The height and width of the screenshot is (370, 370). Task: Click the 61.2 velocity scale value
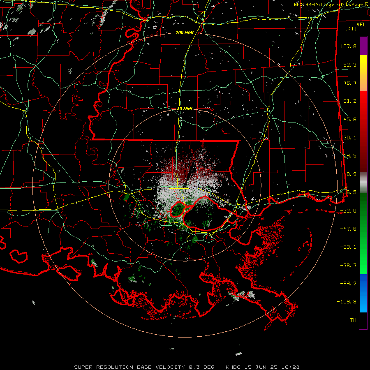(x=350, y=101)
